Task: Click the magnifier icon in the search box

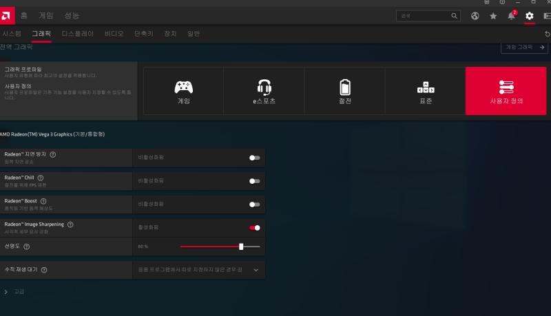Action: (454, 16)
